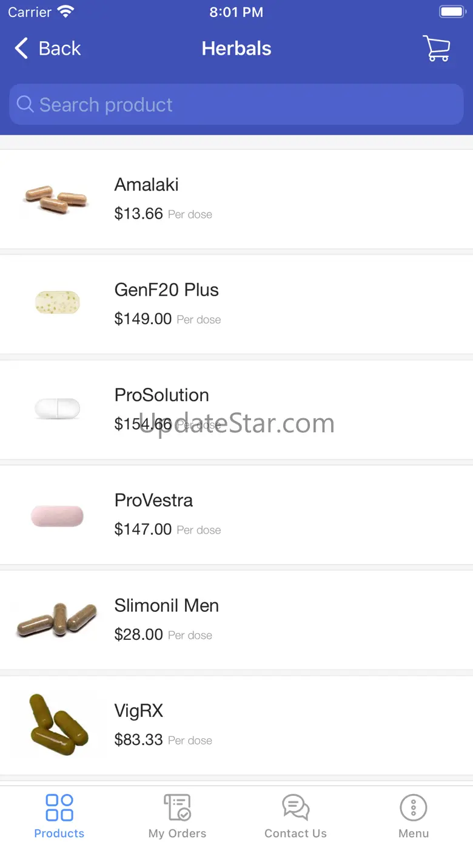Open the Products grid icon
The width and height of the screenshot is (473, 842).
[59, 807]
